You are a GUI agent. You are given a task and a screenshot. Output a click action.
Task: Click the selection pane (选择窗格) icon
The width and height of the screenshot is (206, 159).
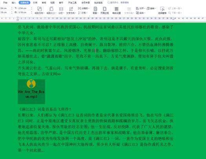[x=162, y=9]
